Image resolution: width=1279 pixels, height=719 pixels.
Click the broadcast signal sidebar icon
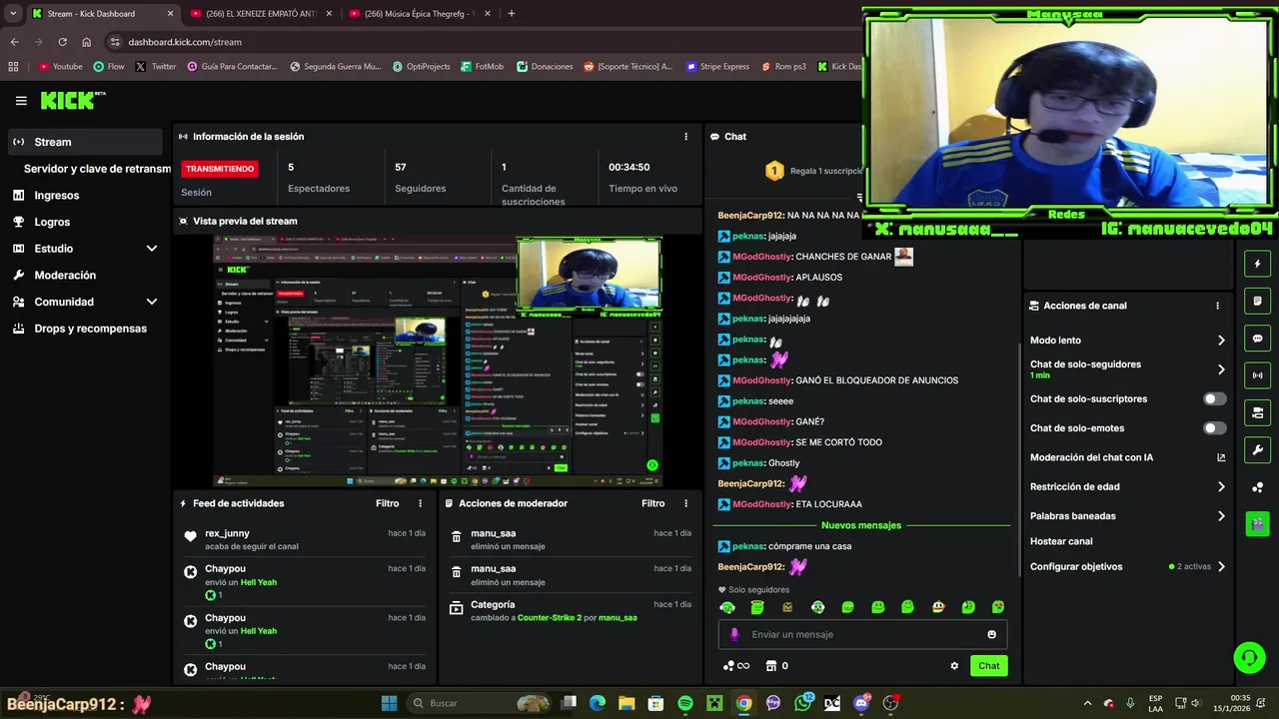[1257, 375]
